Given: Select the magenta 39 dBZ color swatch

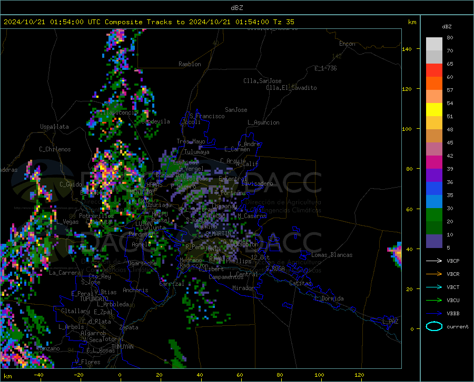Looking at the screenshot, I should click(434, 162).
